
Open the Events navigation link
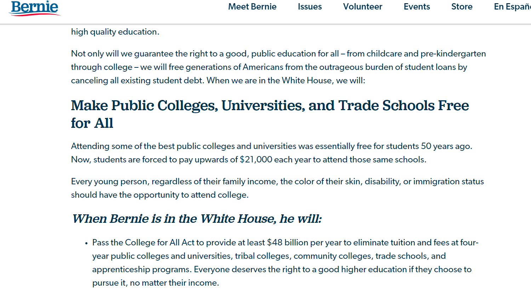click(417, 7)
